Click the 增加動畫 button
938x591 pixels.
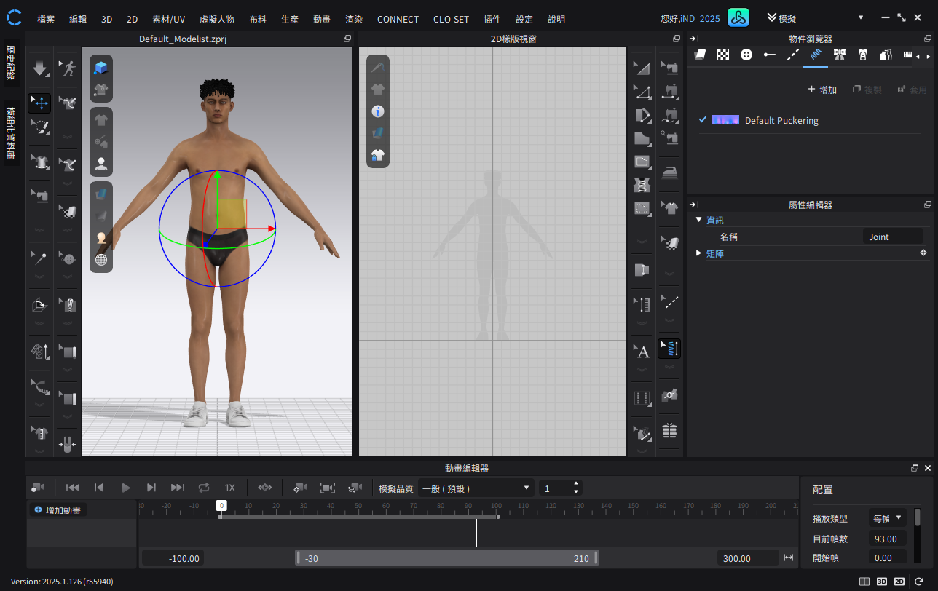coord(58,510)
